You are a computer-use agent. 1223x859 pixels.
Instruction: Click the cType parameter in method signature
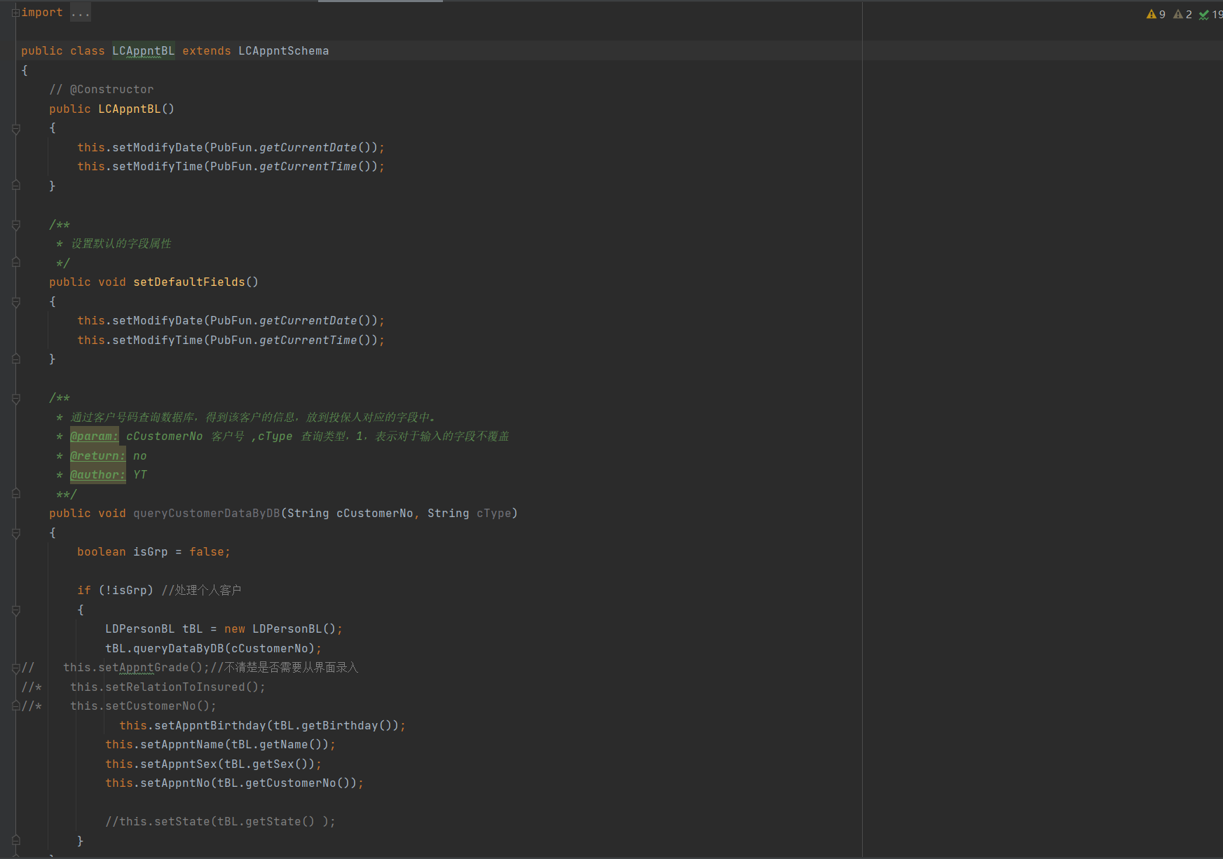(x=494, y=514)
